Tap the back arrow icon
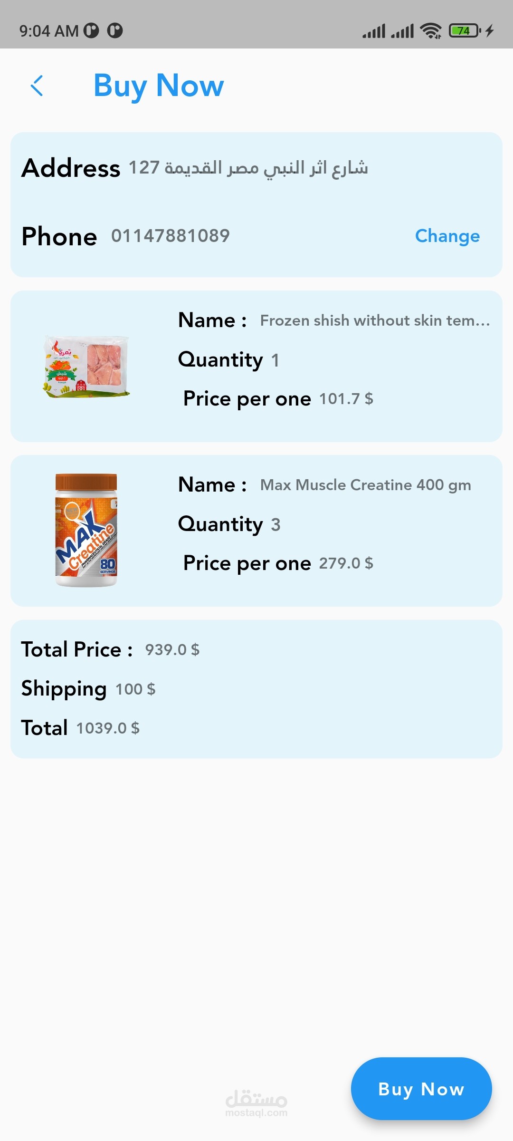This screenshot has width=513, height=1141. tap(37, 86)
